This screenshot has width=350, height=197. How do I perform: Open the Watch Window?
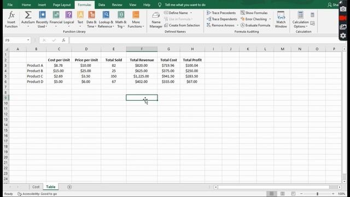click(x=281, y=20)
